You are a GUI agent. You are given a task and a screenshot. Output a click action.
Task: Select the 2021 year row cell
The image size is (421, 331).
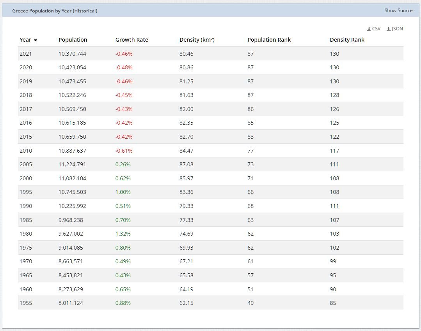point(26,54)
